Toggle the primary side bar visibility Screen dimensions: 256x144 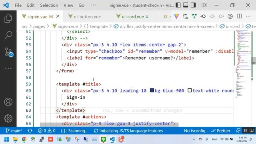pyautogui.click(x=178, y=5)
